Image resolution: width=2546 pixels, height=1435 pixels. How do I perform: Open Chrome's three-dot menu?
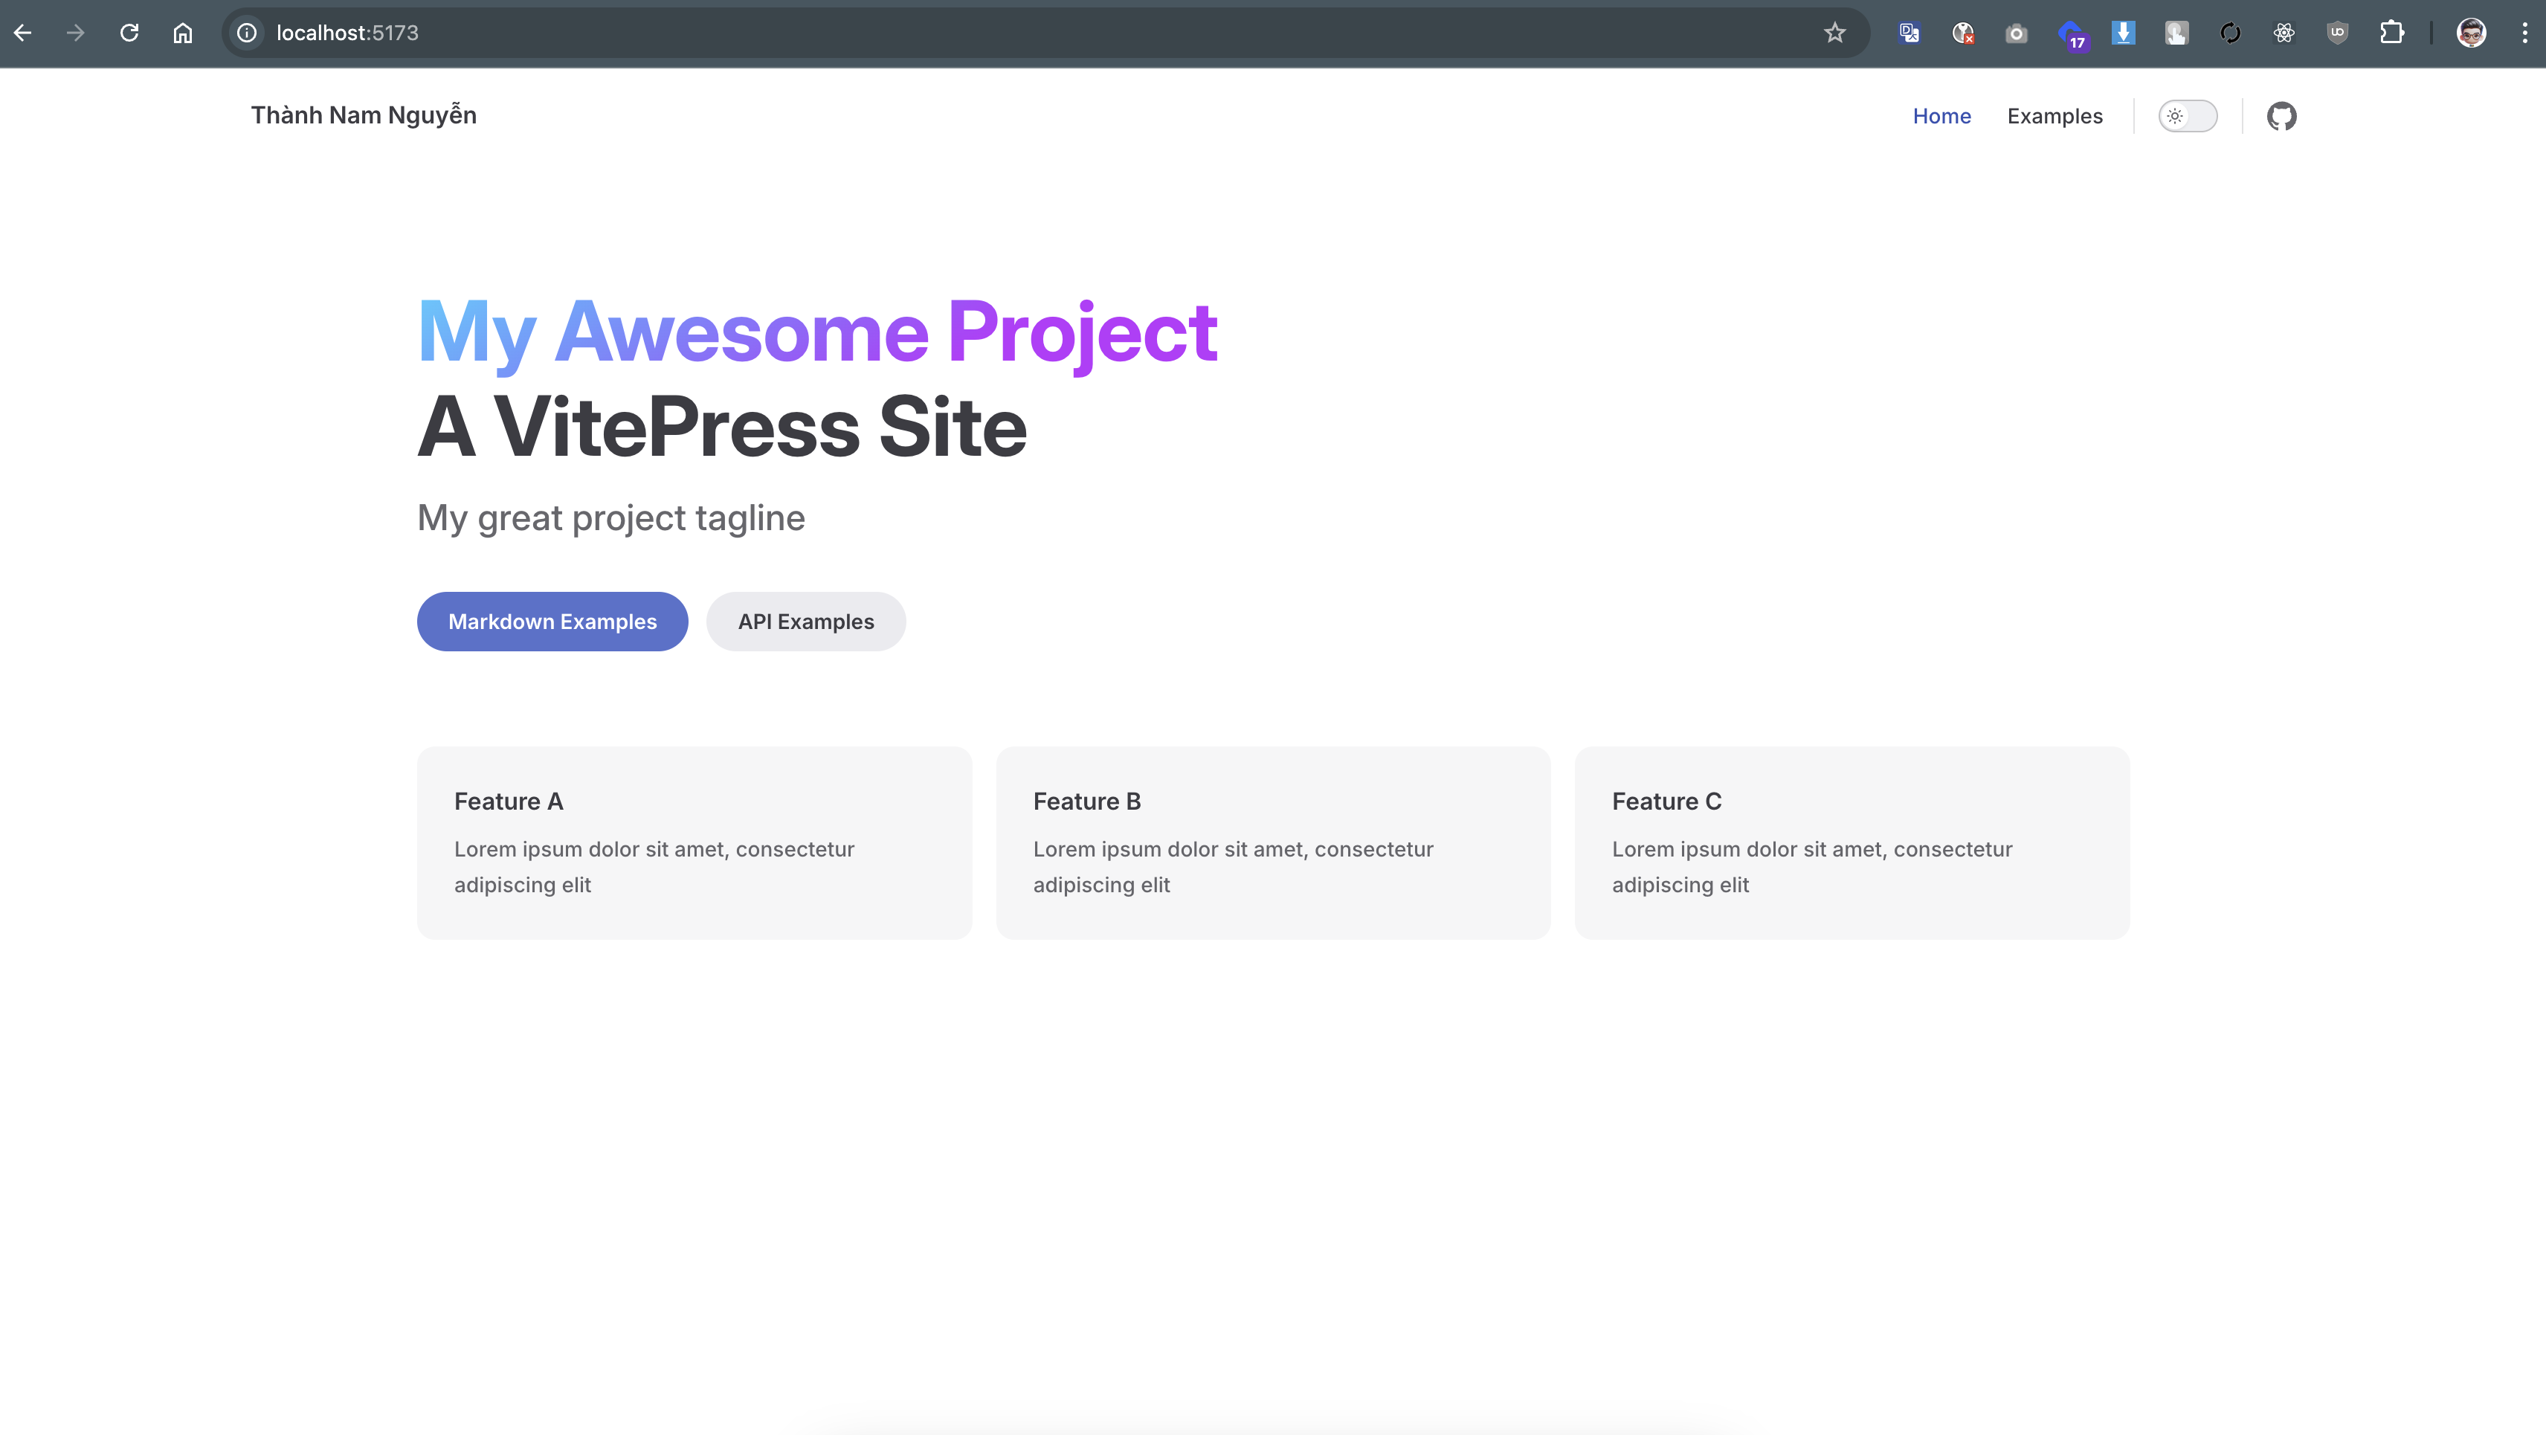2525,33
